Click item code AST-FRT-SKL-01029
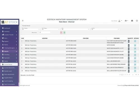Viewport: 140px width, 105px height. [71, 61]
